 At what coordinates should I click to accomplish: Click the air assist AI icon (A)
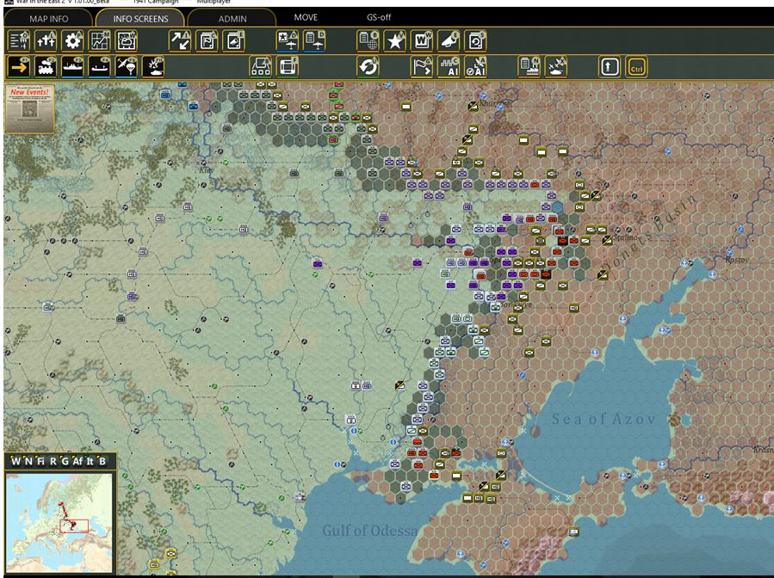(x=475, y=66)
